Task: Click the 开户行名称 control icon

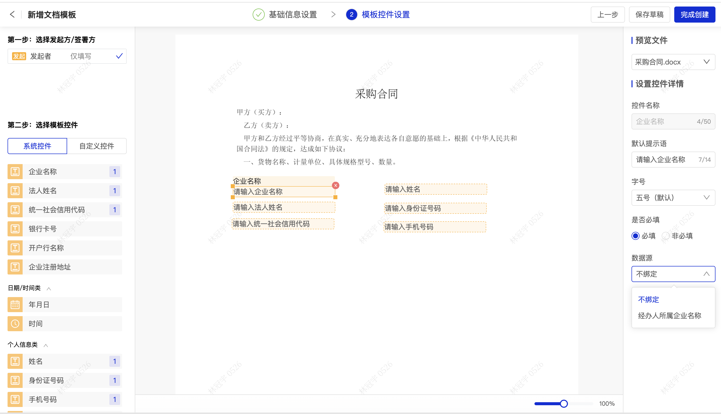Action: click(x=15, y=248)
